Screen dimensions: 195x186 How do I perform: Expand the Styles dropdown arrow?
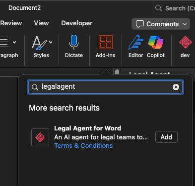pyautogui.click(x=51, y=42)
